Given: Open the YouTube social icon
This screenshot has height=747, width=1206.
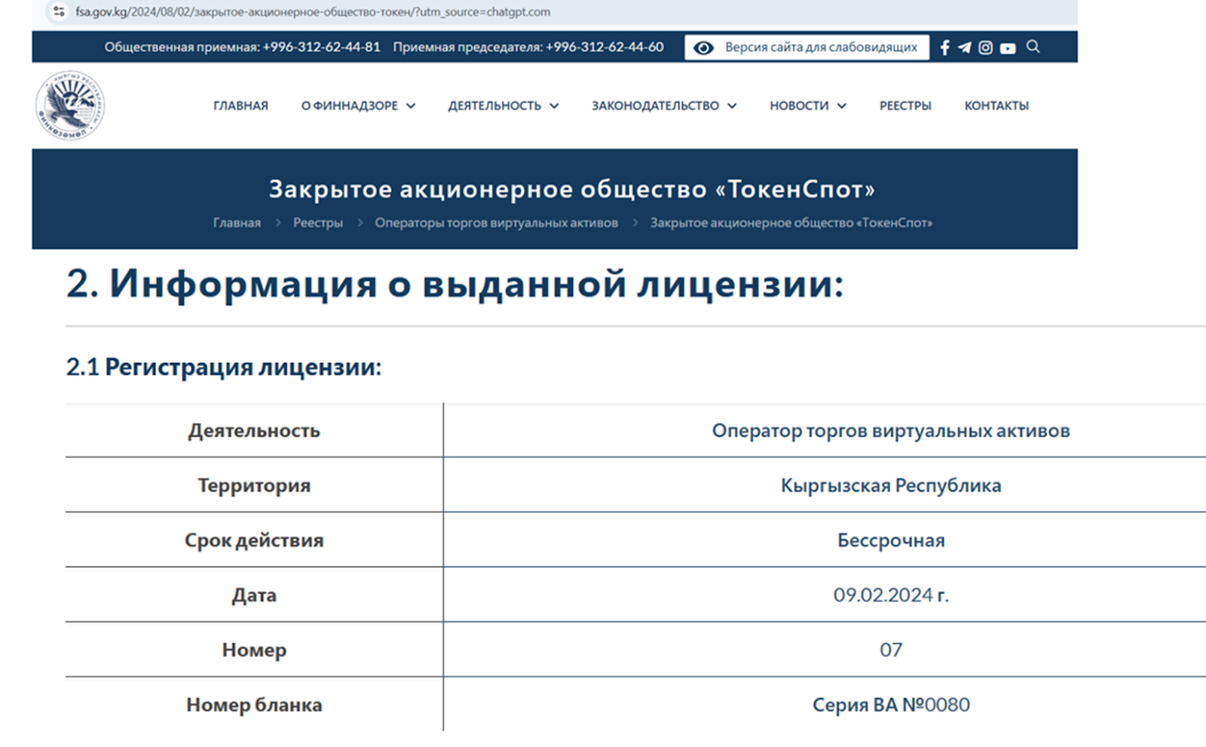Looking at the screenshot, I should click(1008, 48).
